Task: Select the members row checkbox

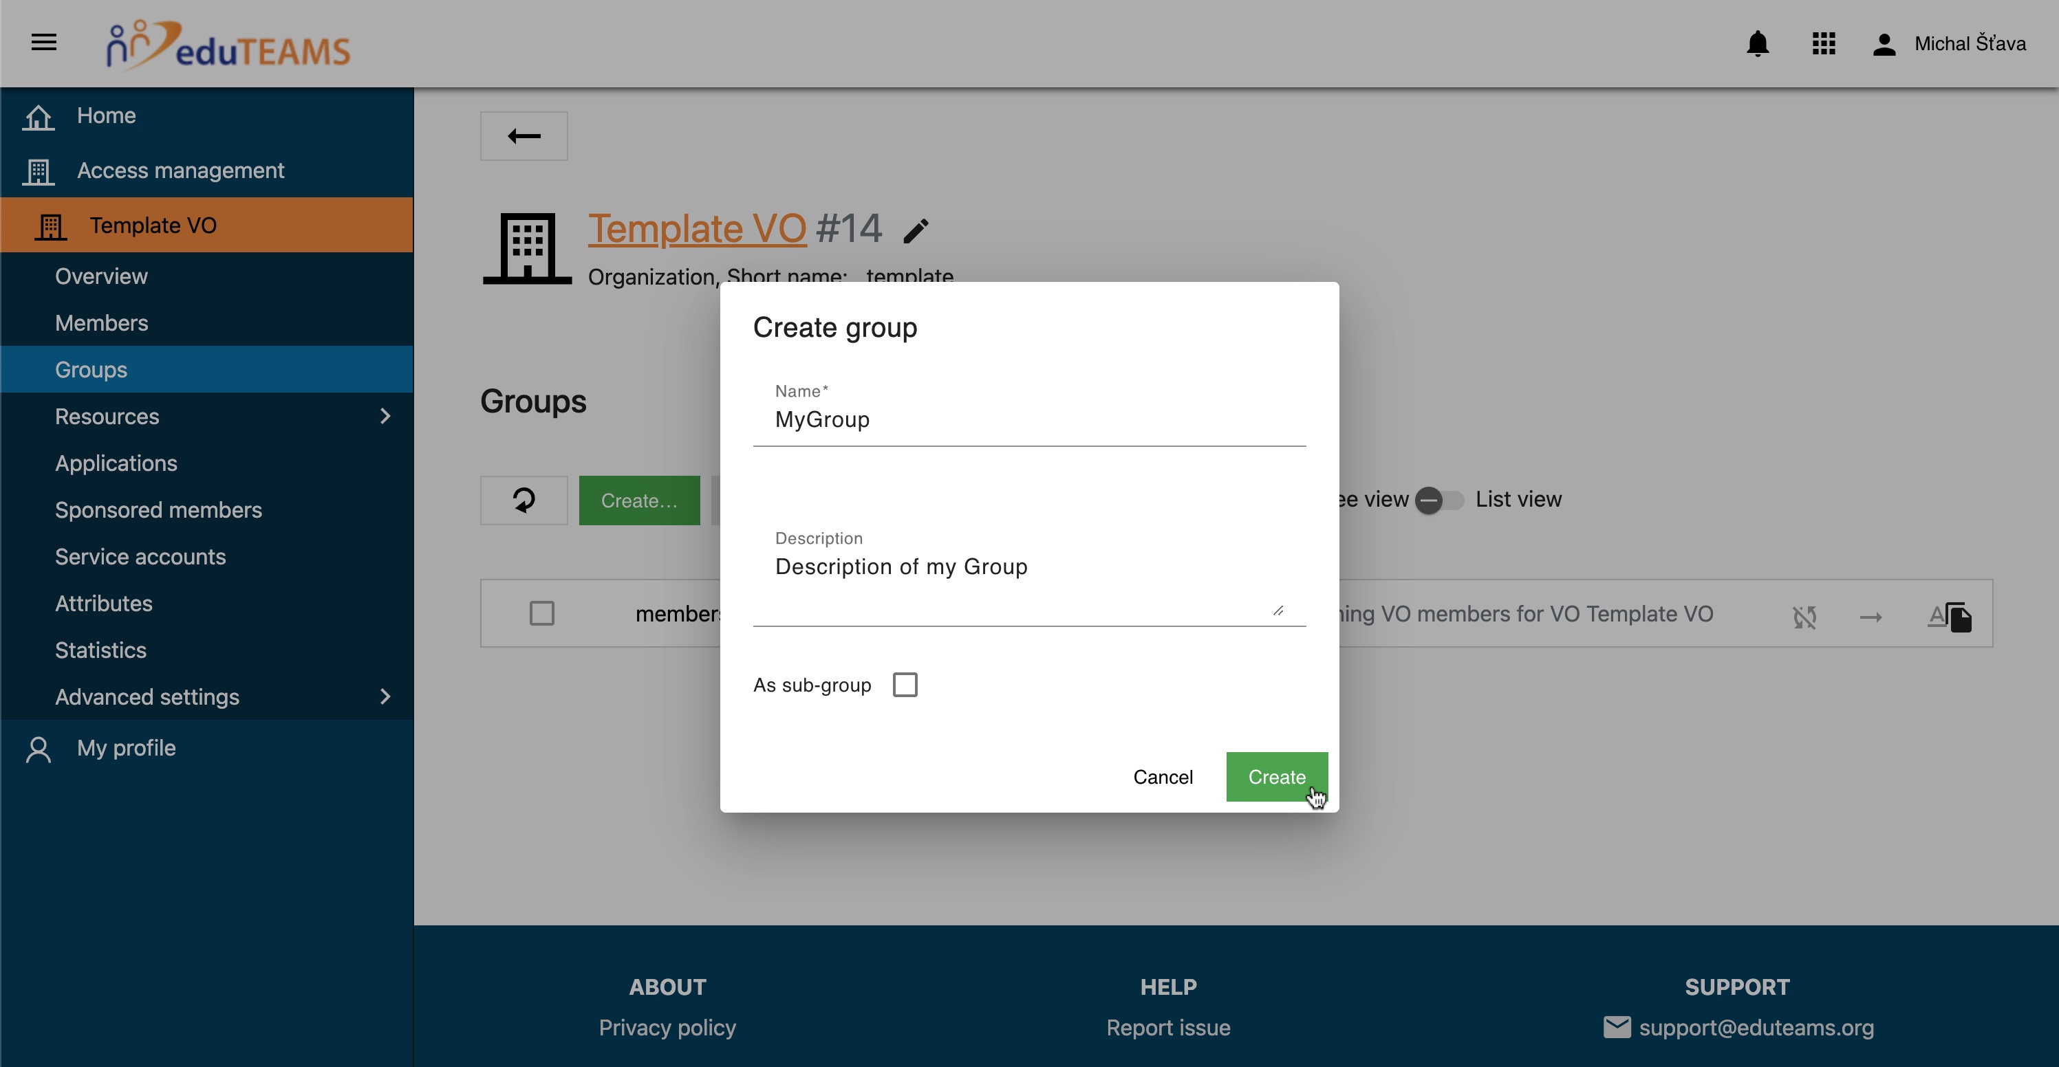Action: (x=542, y=613)
